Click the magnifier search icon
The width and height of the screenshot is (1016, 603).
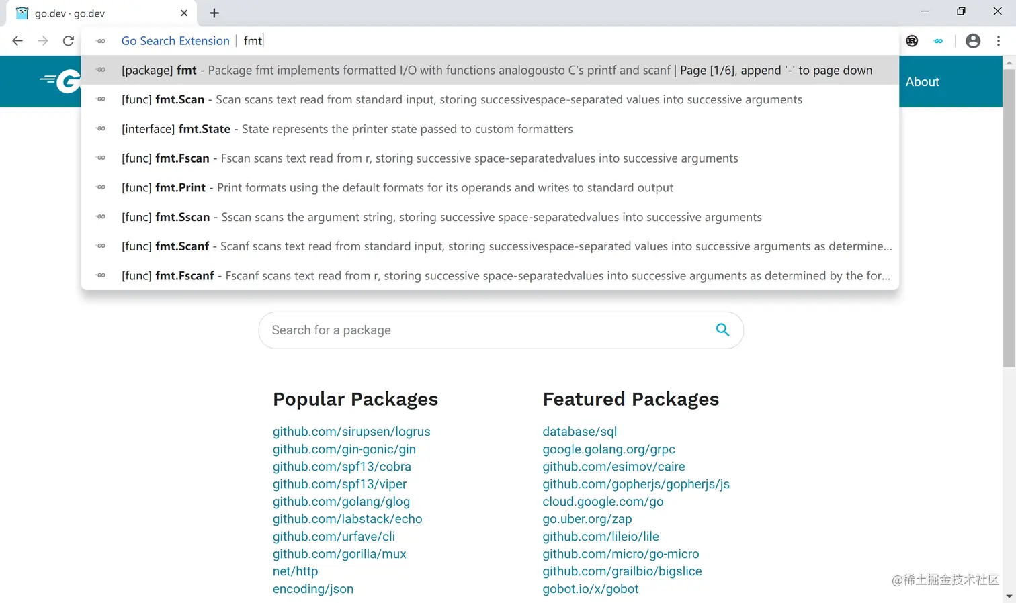722,330
